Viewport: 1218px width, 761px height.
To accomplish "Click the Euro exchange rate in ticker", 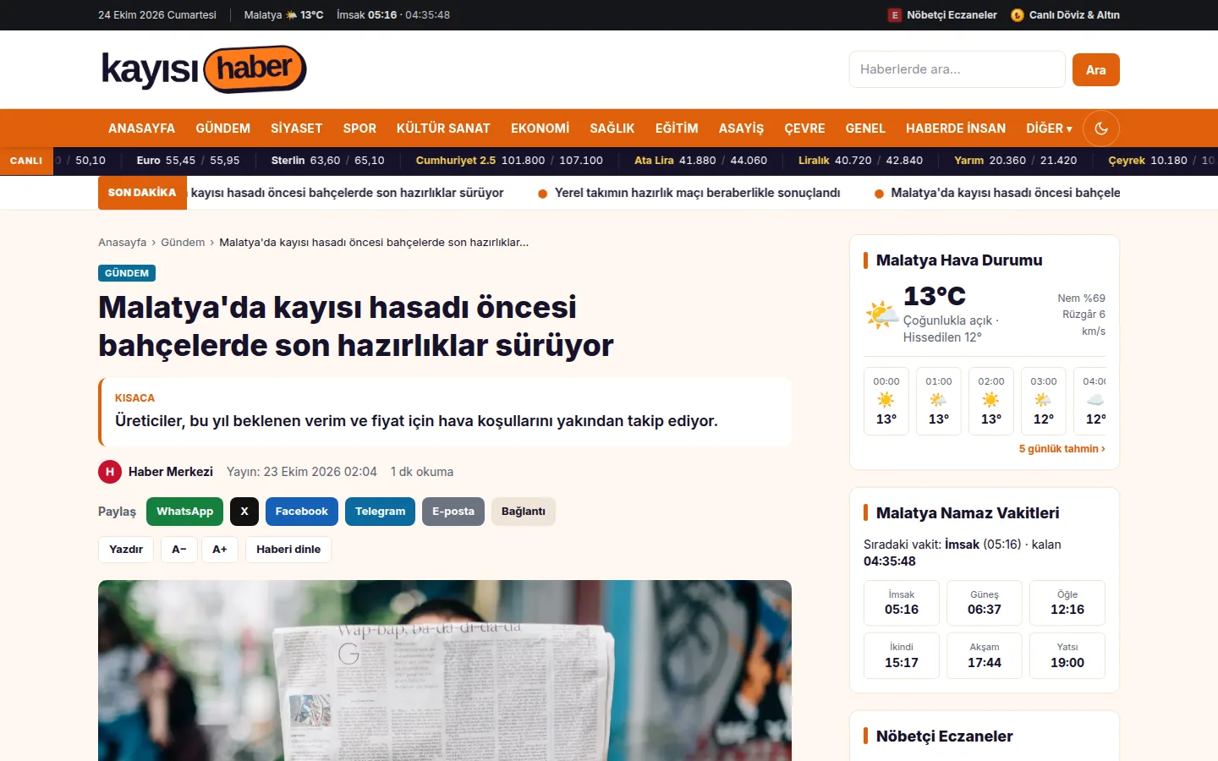I will pyautogui.click(x=188, y=161).
